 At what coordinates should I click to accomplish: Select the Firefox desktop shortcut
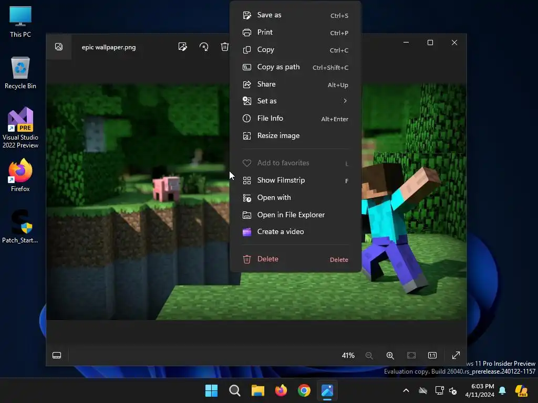(20, 175)
